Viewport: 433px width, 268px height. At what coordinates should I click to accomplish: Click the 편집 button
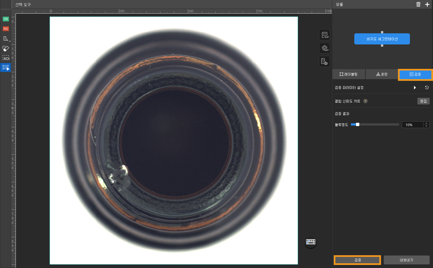(x=423, y=101)
